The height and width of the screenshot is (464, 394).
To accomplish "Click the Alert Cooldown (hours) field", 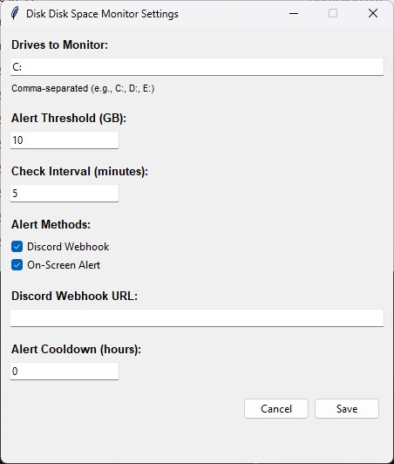I will point(65,371).
